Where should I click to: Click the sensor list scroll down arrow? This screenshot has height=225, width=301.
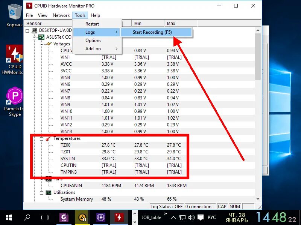pos(258,199)
